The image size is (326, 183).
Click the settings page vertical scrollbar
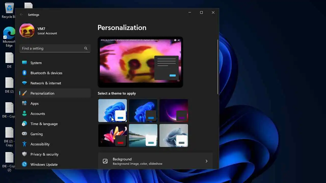click(x=218, y=67)
